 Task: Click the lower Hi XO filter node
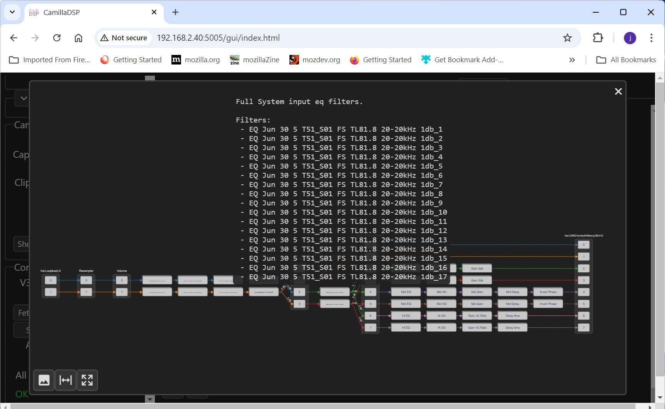441,328
